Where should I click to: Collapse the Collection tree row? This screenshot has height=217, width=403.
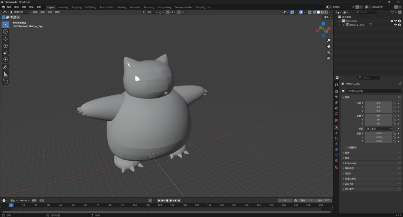(339, 21)
